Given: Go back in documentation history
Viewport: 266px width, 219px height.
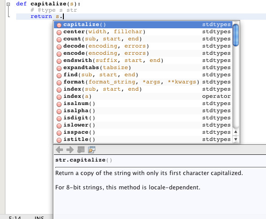Looking at the screenshot, I should click(x=59, y=150).
